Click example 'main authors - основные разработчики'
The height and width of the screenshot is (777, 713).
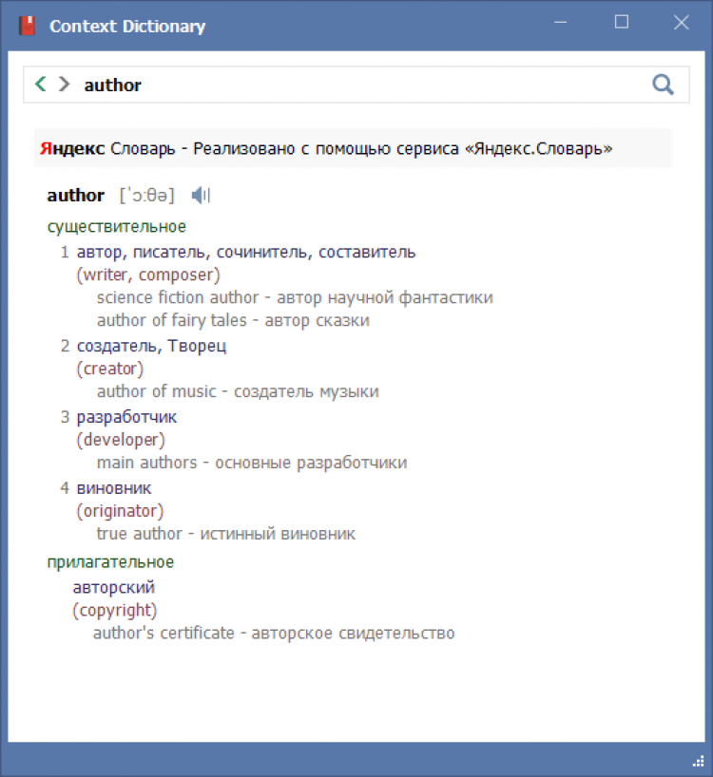coord(252,463)
